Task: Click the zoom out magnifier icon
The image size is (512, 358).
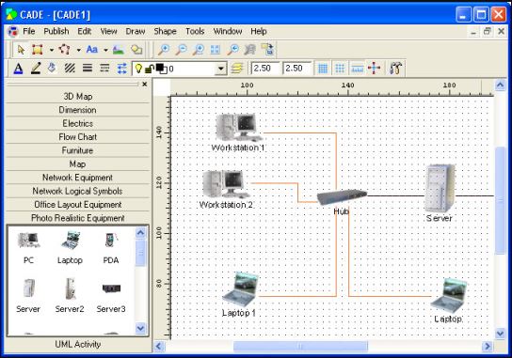Action: click(181, 50)
